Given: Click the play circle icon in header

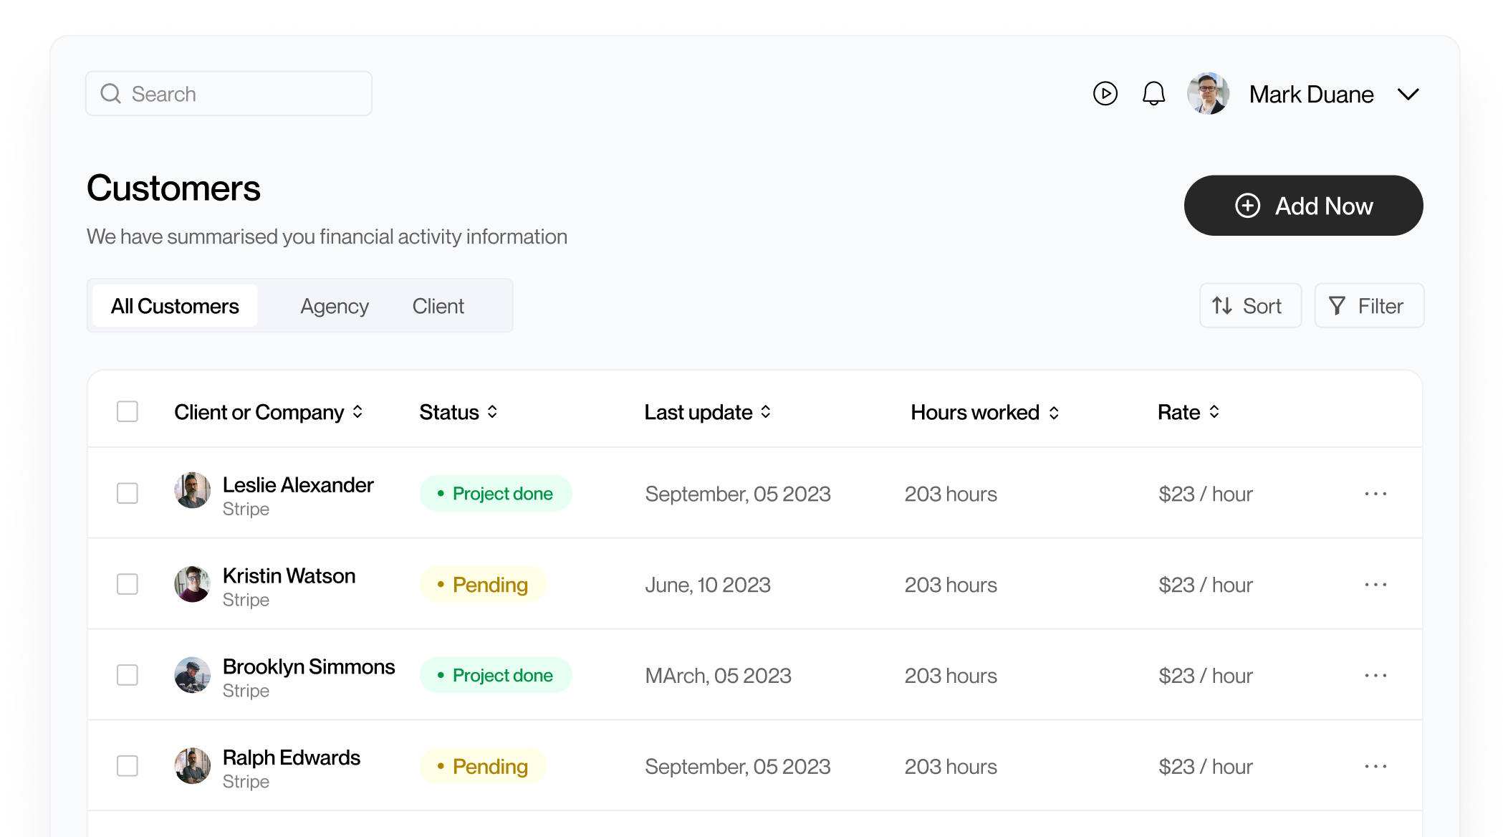Looking at the screenshot, I should (1105, 94).
